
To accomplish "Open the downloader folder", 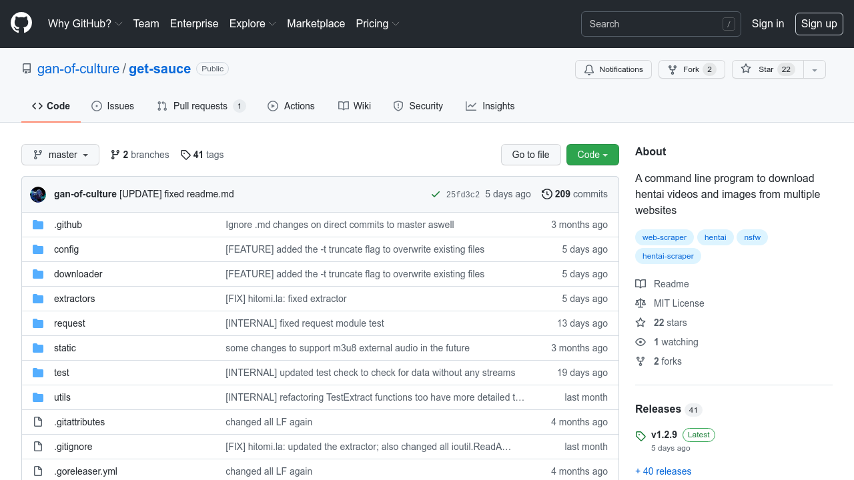I will [x=78, y=274].
